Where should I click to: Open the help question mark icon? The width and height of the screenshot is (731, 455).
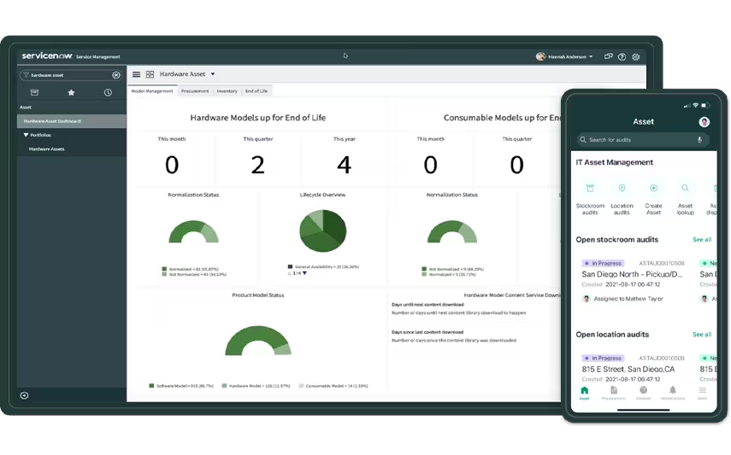(x=622, y=57)
